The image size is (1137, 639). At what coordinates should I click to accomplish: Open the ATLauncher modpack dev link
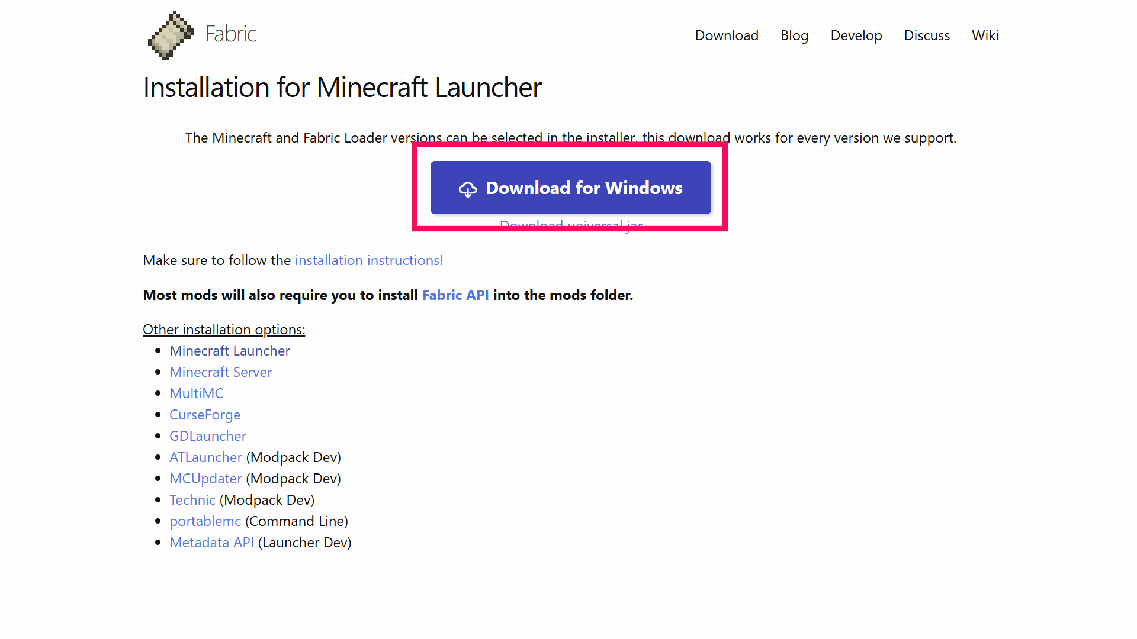pyautogui.click(x=205, y=457)
